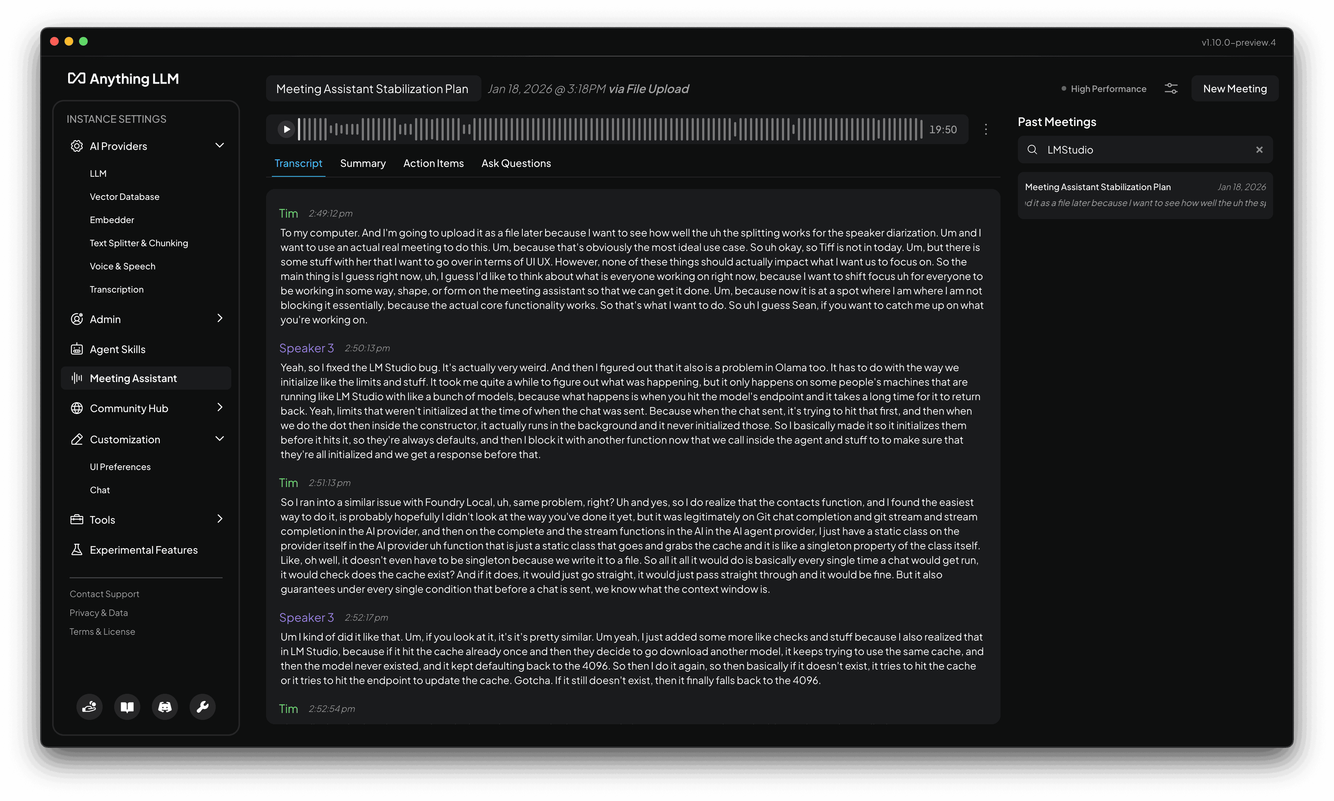Collapse the AI Providers section
The width and height of the screenshot is (1334, 801).
(219, 146)
